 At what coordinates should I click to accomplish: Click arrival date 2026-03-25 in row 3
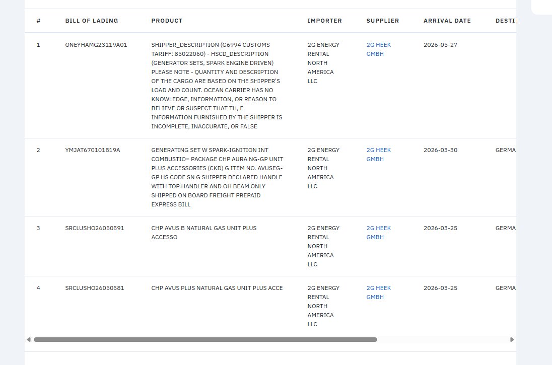point(440,228)
